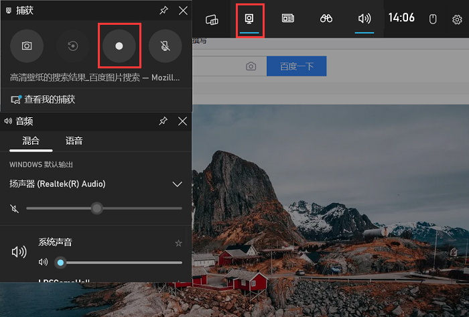Image resolution: width=469 pixels, height=317 pixels.
Task: Close the 捕获 capture widget
Action: (183, 11)
